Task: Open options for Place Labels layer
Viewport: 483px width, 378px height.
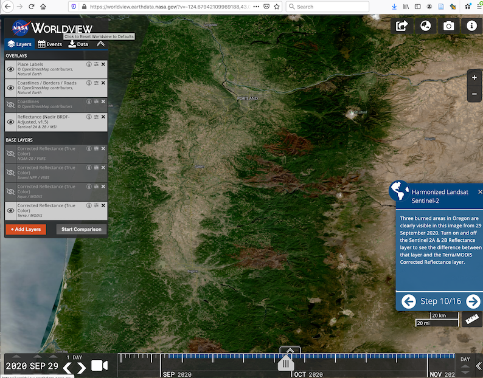Action: [96, 64]
